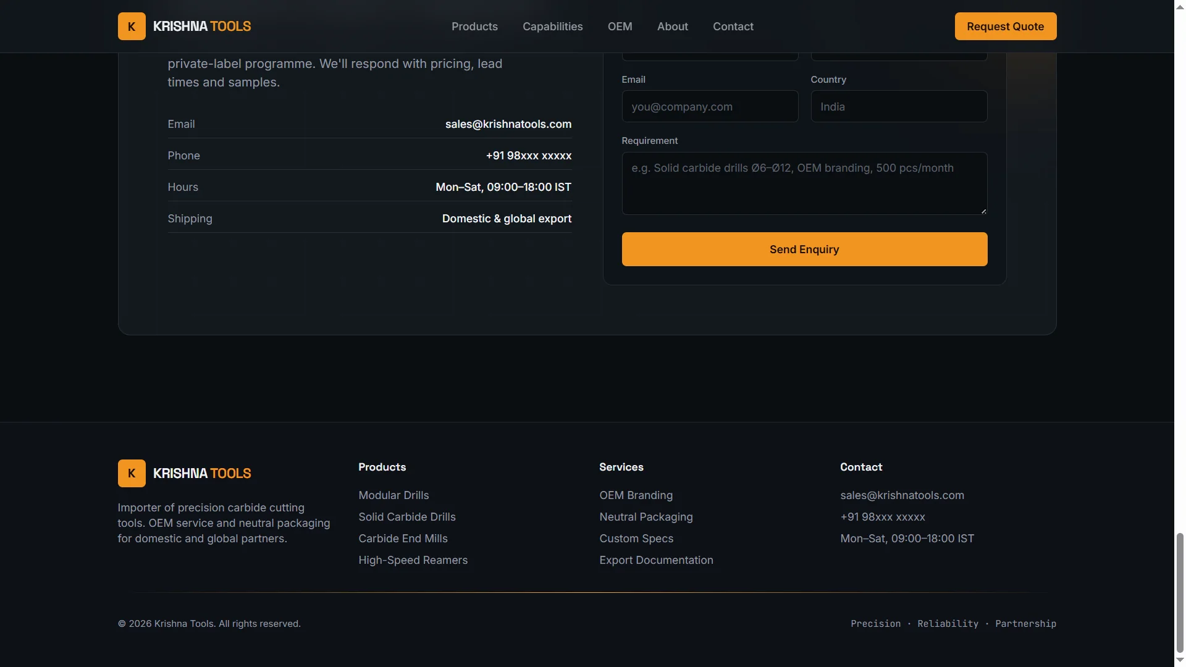Viewport: 1186px width, 667px height.
Task: Go to Capabilities in the top navigation
Action: click(553, 27)
